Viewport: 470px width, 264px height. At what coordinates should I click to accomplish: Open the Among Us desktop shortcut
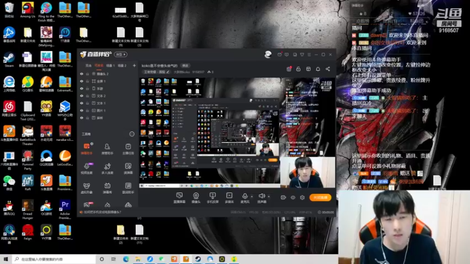click(28, 11)
